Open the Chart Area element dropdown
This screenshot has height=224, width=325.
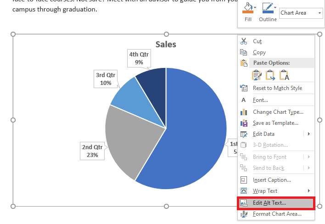click(319, 13)
